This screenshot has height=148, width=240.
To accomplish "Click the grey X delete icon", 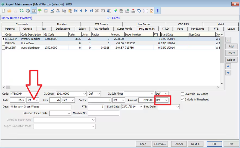I will pyautogui.click(x=97, y=11).
